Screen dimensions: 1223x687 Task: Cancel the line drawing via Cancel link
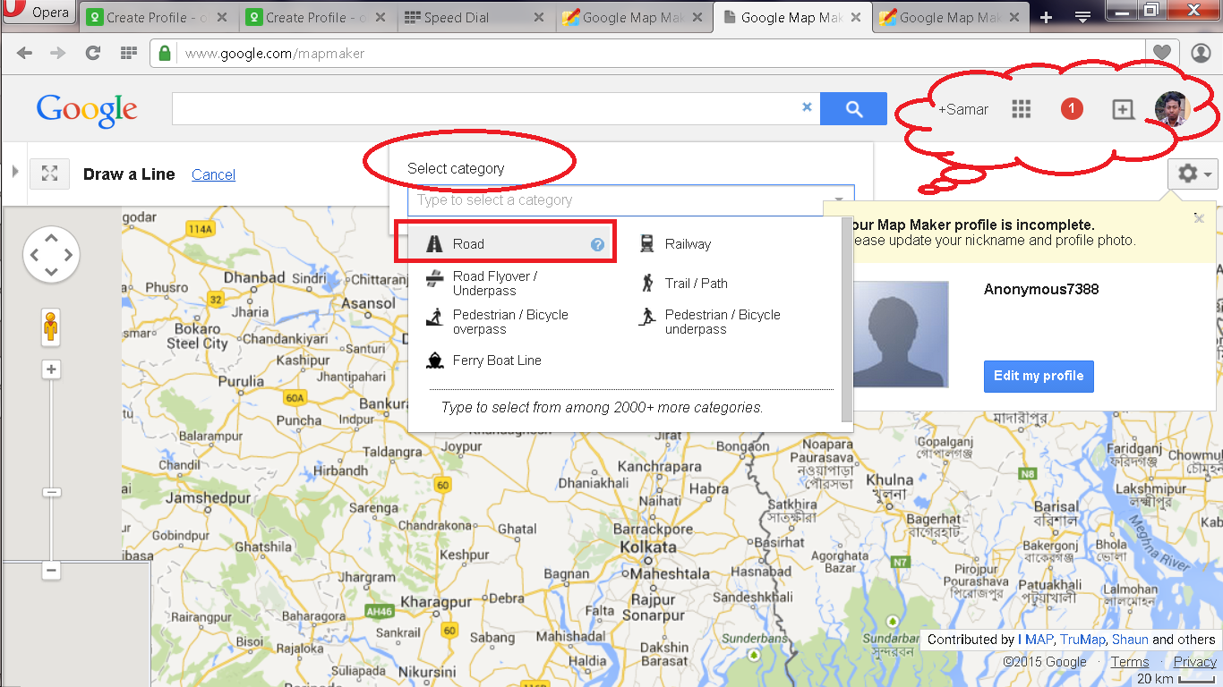tap(213, 174)
